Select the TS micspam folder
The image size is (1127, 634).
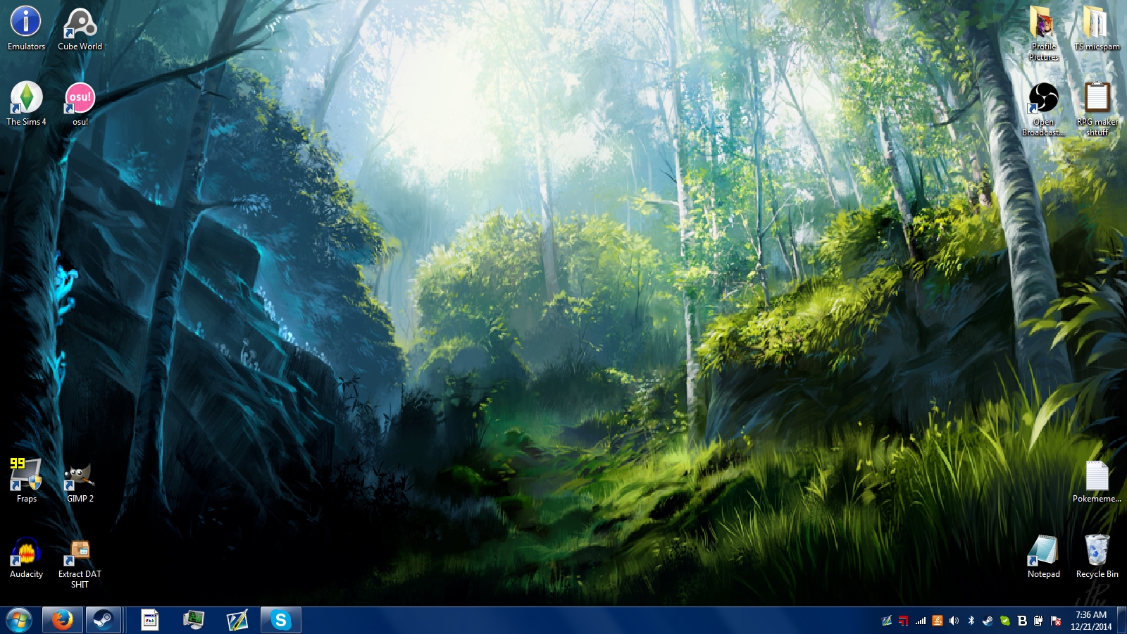[x=1097, y=28]
